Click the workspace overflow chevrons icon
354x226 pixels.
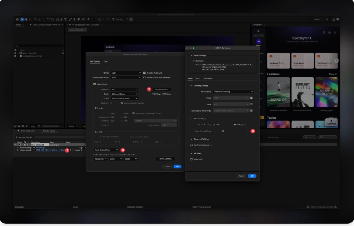coord(327,19)
